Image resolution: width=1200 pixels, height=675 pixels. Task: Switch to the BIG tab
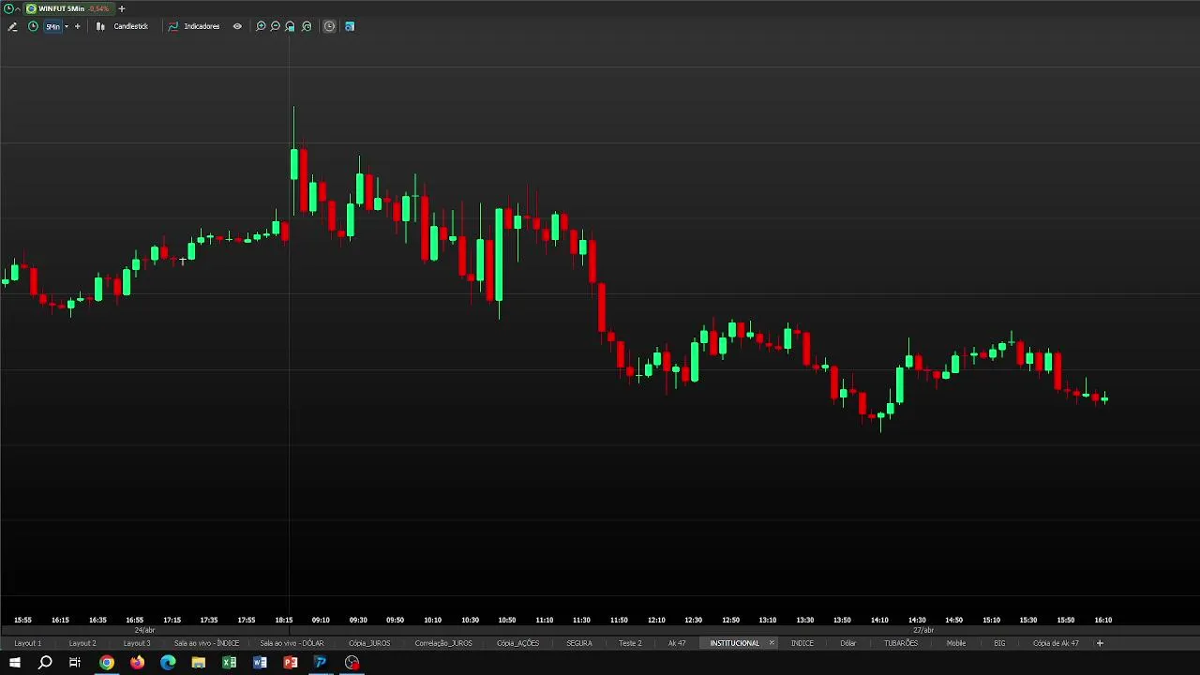999,643
